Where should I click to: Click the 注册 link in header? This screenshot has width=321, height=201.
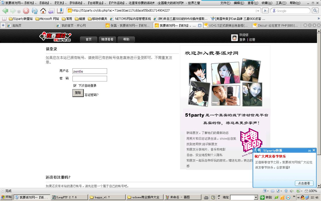point(252,40)
